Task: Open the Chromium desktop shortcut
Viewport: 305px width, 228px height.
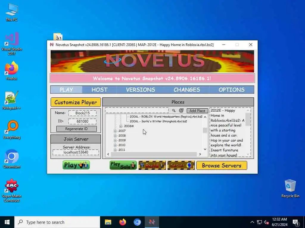Action: coord(12,159)
